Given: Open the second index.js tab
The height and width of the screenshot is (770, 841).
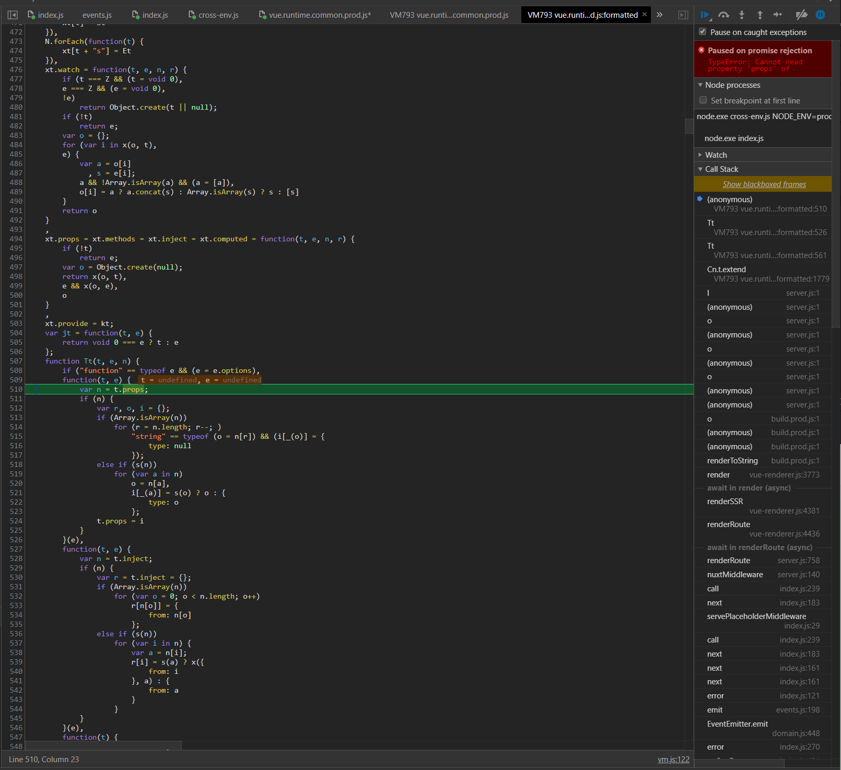Looking at the screenshot, I should 150,15.
